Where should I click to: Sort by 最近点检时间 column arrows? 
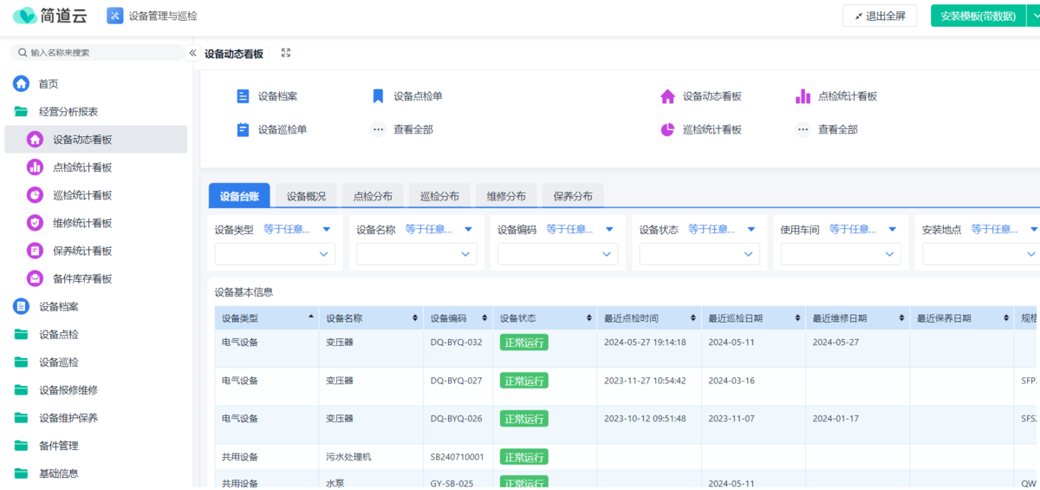tap(693, 318)
